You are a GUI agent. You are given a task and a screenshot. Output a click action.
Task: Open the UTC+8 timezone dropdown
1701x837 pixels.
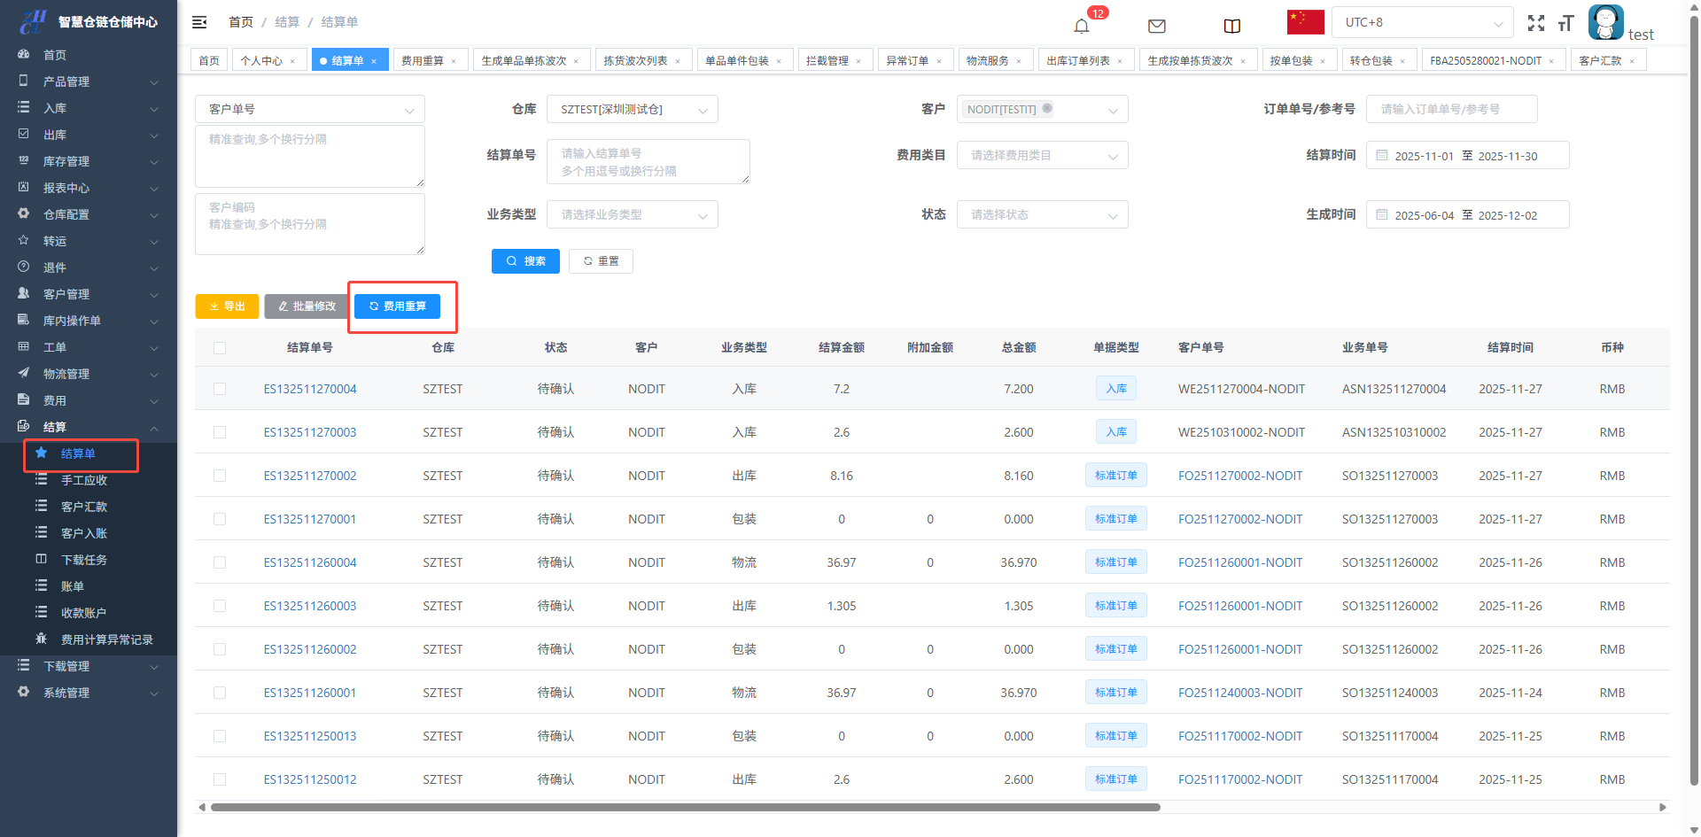pyautogui.click(x=1422, y=23)
